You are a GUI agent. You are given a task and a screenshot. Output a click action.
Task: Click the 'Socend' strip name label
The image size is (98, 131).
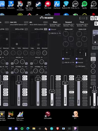pos(68,22)
